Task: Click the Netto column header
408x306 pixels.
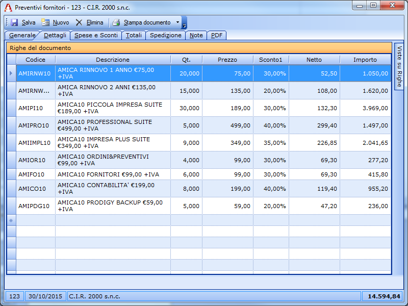Action: point(314,60)
